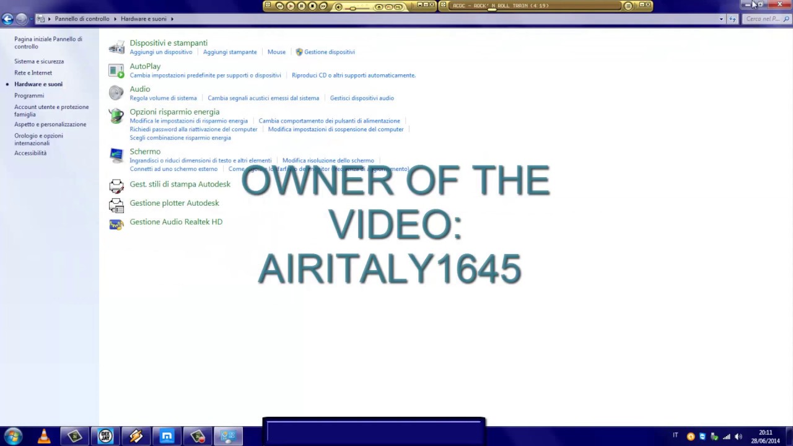The height and width of the screenshot is (446, 793).
Task: Click Hardware e suoni breadcrumb
Action: coord(144,19)
